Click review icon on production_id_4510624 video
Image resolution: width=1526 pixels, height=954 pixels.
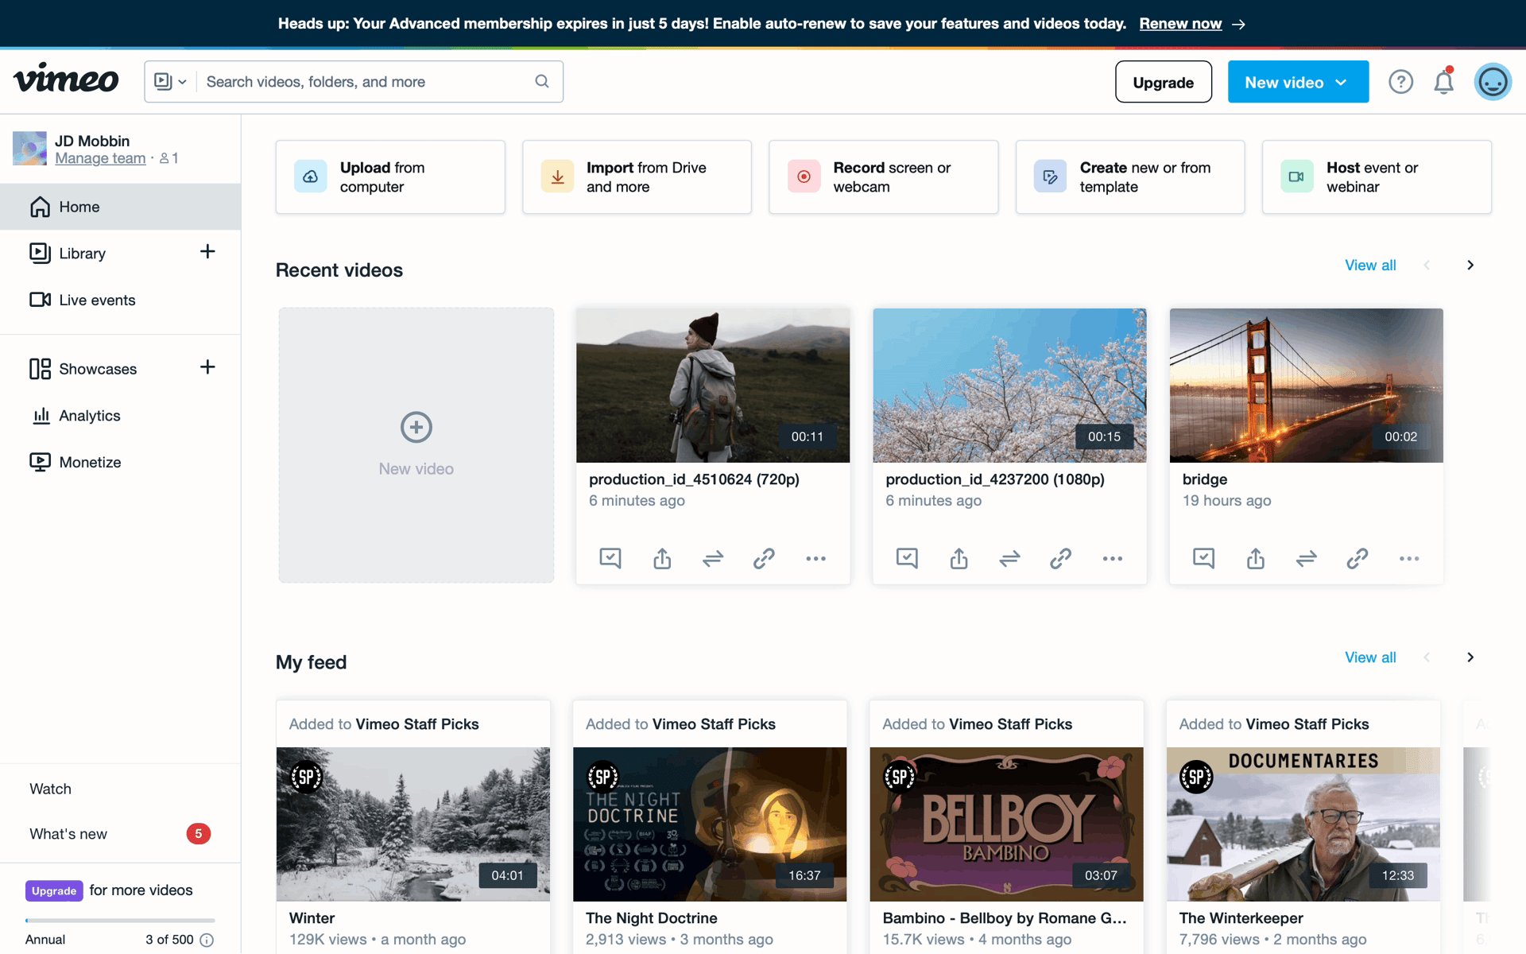coord(610,558)
